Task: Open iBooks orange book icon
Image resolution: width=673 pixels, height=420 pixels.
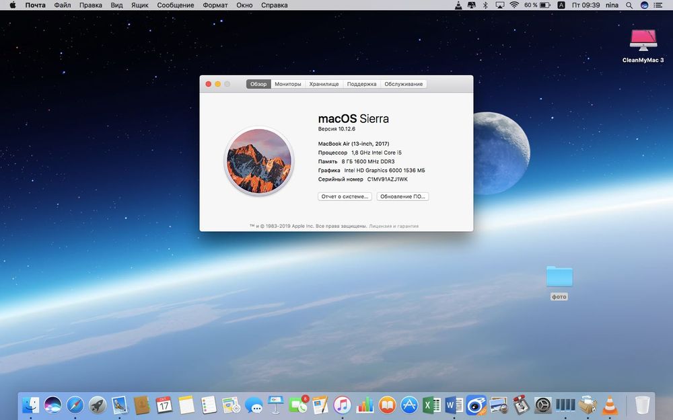Action: tap(387, 405)
